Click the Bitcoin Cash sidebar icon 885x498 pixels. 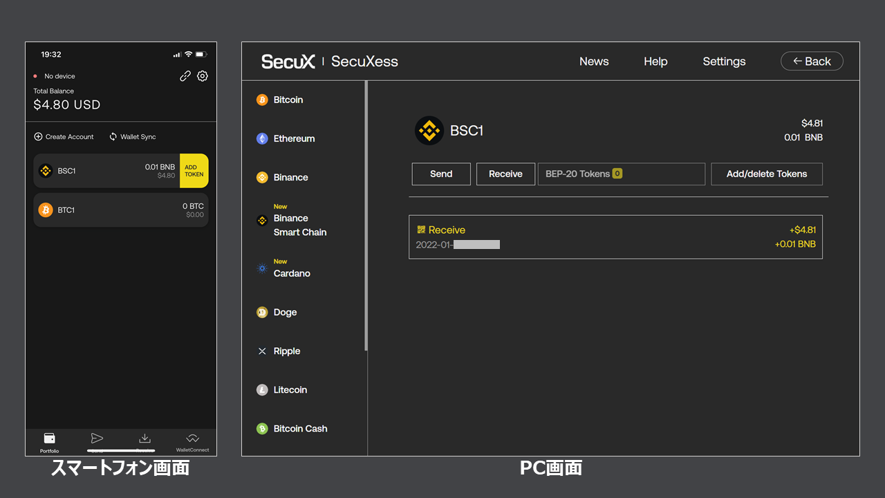coord(262,429)
